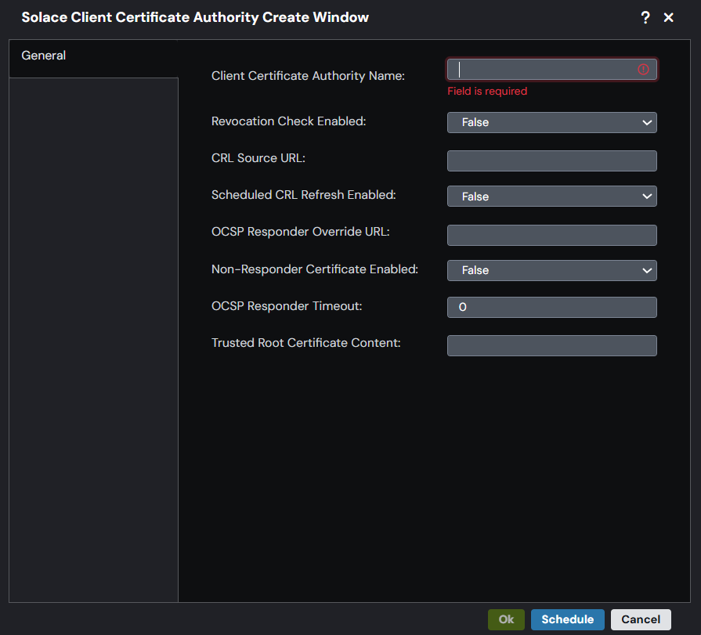The width and height of the screenshot is (701, 635).
Task: Click the 'Revocation Check Enabled:' label
Action: [x=289, y=121]
